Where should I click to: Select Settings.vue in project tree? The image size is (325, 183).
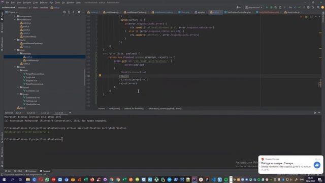click(x=30, y=101)
